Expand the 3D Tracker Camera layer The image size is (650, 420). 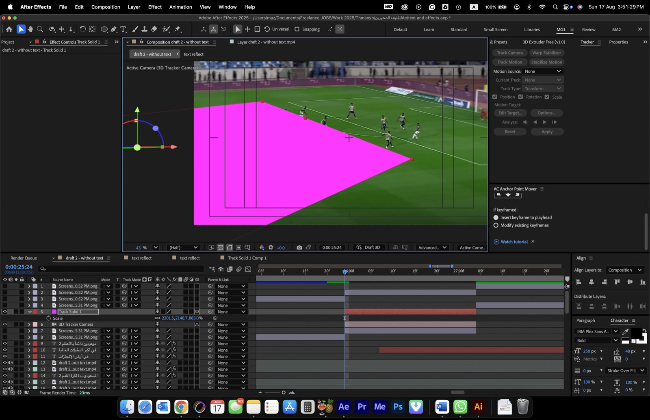(29, 325)
